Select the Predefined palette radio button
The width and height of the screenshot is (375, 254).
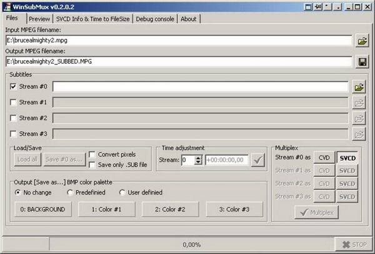tap(70, 193)
